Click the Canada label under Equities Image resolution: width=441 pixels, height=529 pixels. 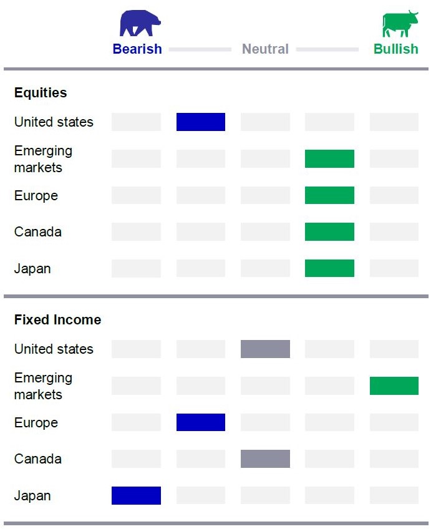click(38, 232)
